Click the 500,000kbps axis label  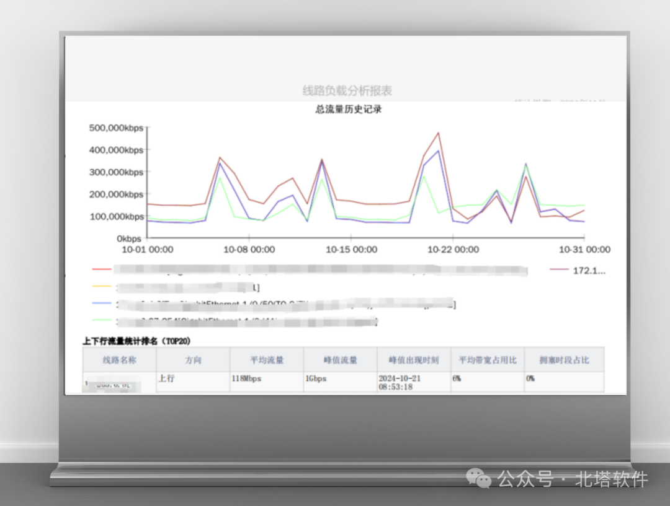point(116,128)
